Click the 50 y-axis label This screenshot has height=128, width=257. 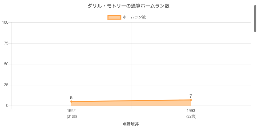(x=6, y=64)
